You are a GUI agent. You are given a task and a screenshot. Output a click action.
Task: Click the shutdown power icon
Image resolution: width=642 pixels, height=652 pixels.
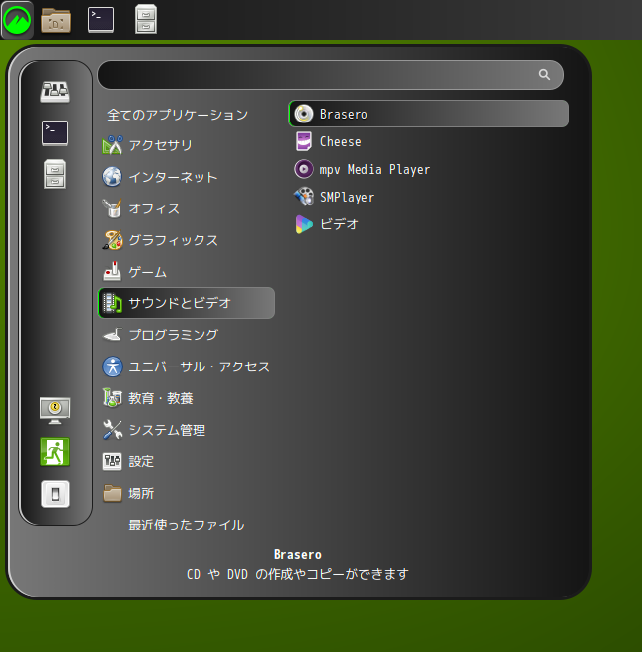point(55,494)
